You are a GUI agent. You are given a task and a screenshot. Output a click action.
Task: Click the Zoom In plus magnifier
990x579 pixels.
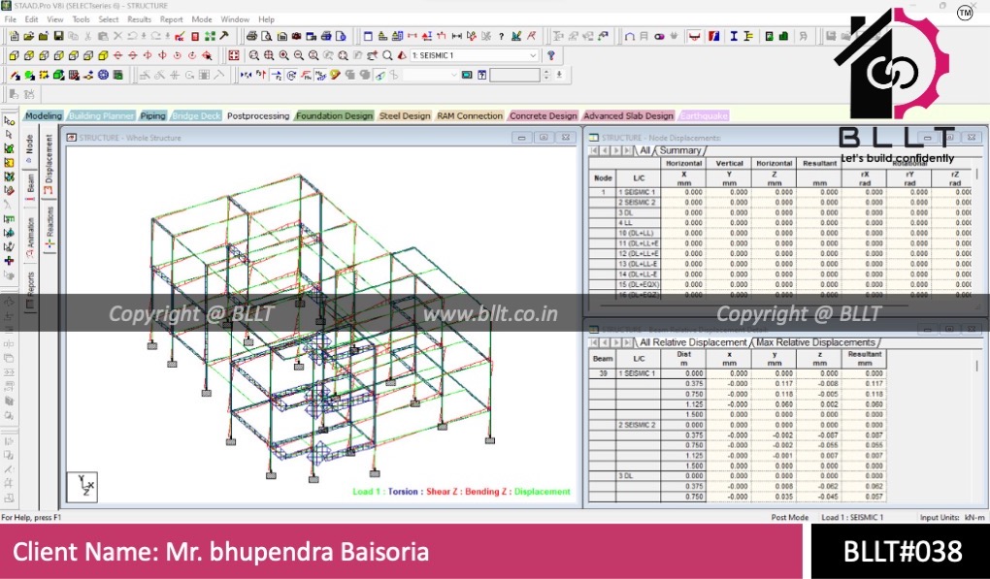tap(284, 55)
